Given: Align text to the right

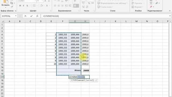Looking at the screenshot, I should pyautogui.click(x=62, y=6).
